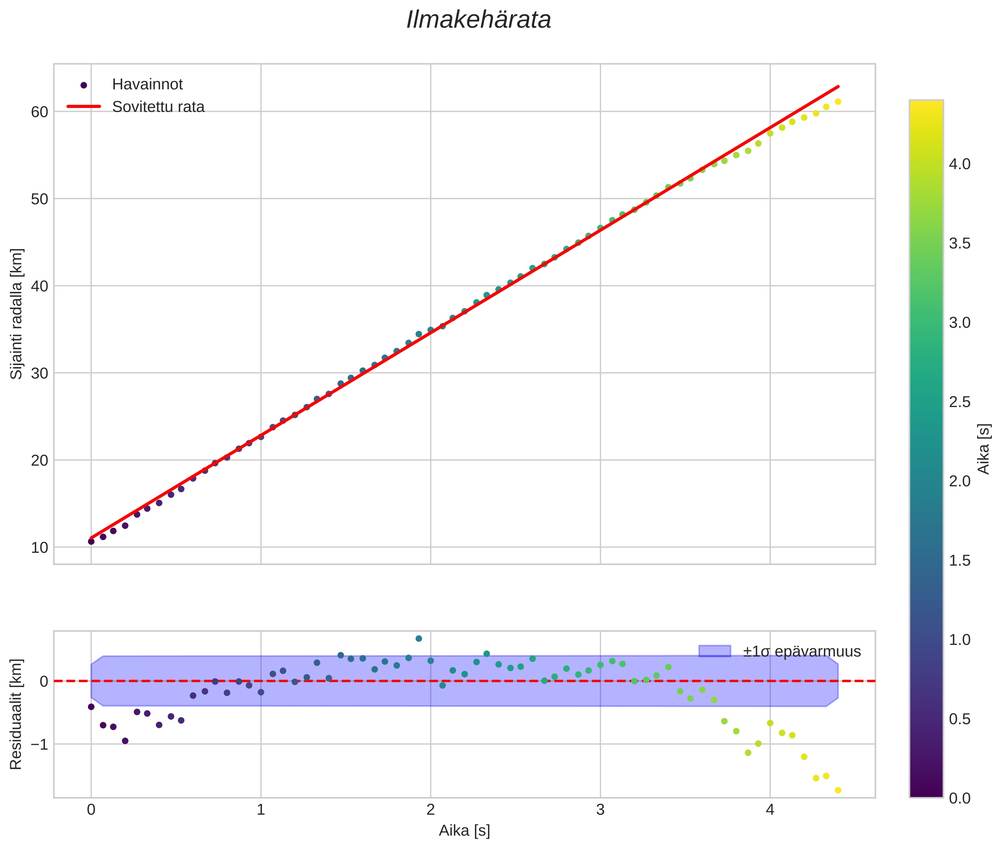Click the bottom Aika [s] x-axis label

(464, 830)
